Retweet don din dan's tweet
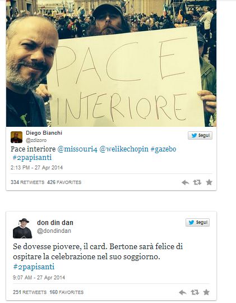 click(195, 292)
